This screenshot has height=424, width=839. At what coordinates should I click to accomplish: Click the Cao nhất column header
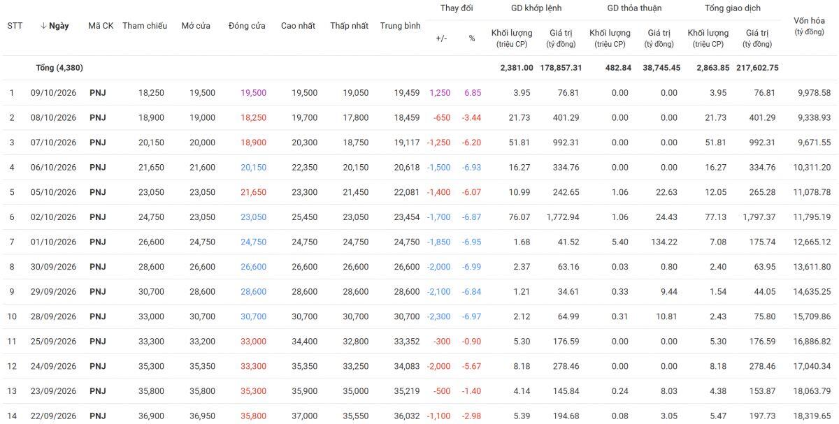[298, 26]
